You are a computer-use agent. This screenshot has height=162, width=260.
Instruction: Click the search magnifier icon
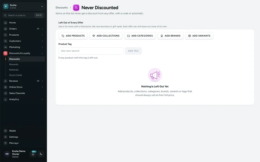coord(5,15)
